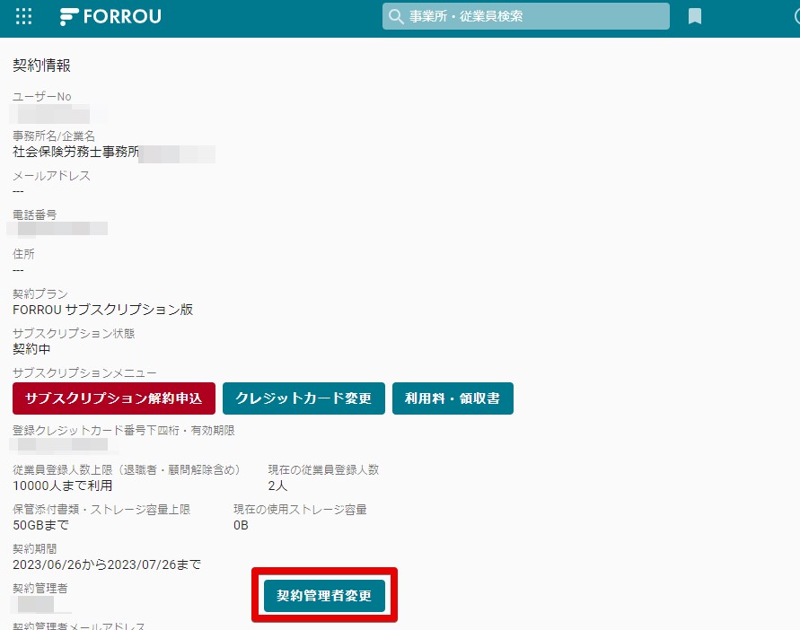Viewport: 800px width, 630px height.
Task: Click the 契約管理者 label
Action: click(x=40, y=588)
